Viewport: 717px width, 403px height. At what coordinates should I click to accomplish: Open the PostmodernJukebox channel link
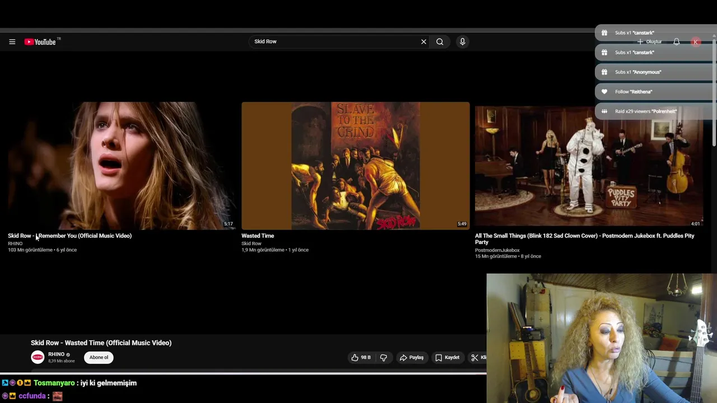coord(497,250)
